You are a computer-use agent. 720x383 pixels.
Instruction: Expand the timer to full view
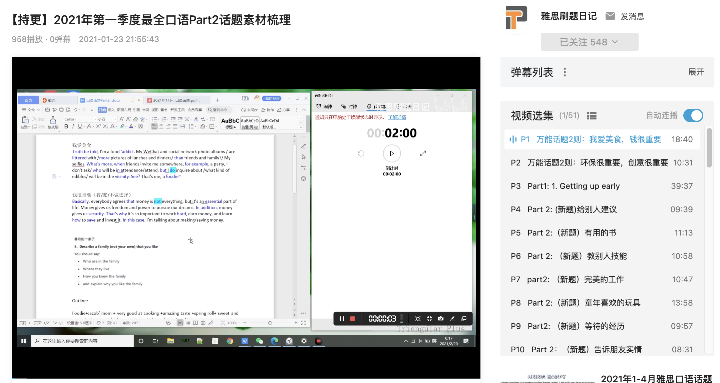(x=423, y=153)
